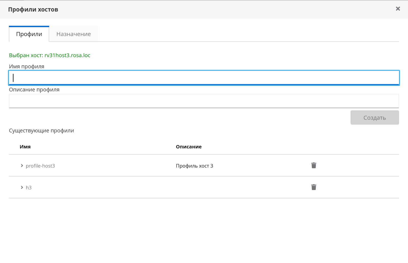Select the profile-host3 name in the list
The height and width of the screenshot is (263, 408).
(40, 166)
